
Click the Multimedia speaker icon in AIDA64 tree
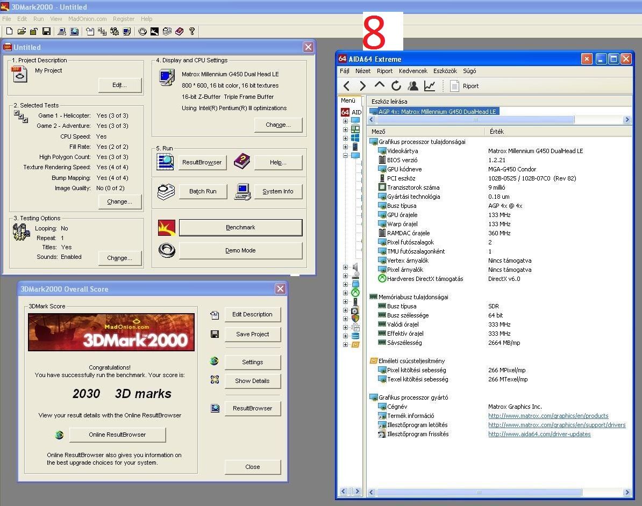point(355,267)
